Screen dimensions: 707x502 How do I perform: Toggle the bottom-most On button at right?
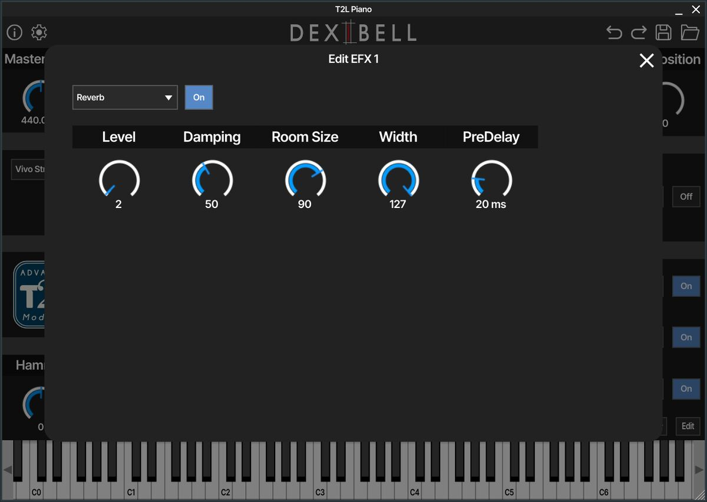point(686,389)
